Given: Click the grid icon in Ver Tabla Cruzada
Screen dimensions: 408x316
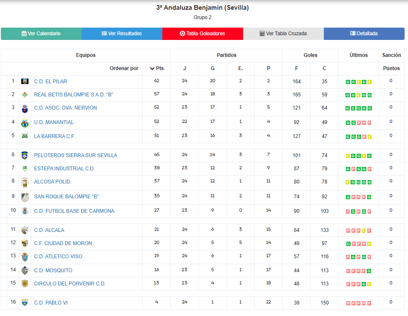Looking at the screenshot, I should 262,34.
